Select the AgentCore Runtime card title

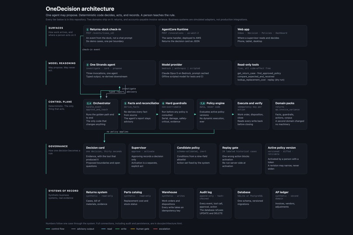(x=175, y=29)
